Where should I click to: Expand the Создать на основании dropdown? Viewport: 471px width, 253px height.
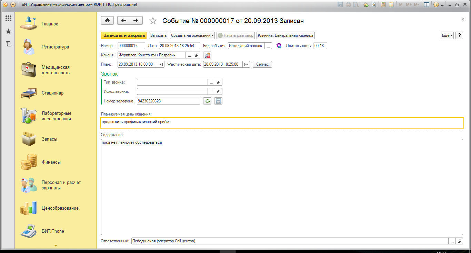[x=192, y=35]
